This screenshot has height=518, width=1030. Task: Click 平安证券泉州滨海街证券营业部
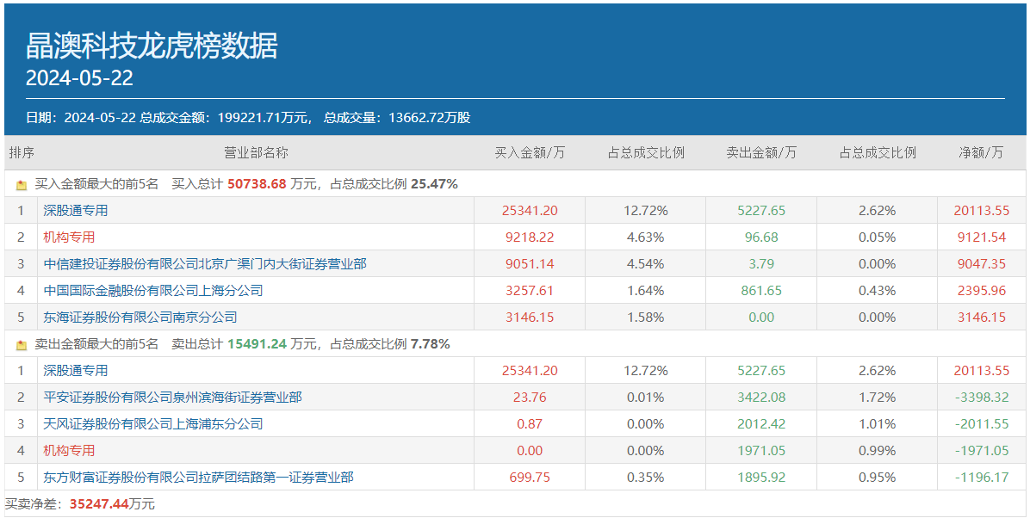172,398
